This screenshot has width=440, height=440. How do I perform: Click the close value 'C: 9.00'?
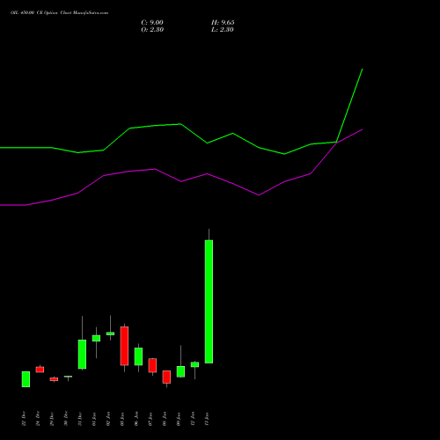pyautogui.click(x=152, y=23)
